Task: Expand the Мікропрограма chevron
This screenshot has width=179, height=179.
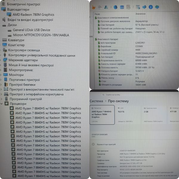Action: coord(1,70)
